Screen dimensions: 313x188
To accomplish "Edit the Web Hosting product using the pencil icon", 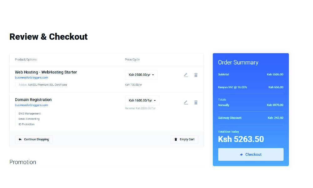I will tap(186, 75).
